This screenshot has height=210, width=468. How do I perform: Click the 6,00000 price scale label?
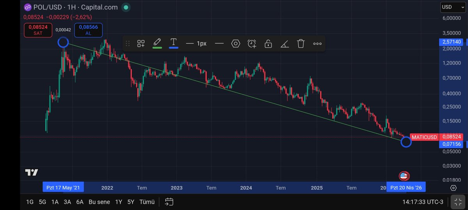tap(452, 18)
